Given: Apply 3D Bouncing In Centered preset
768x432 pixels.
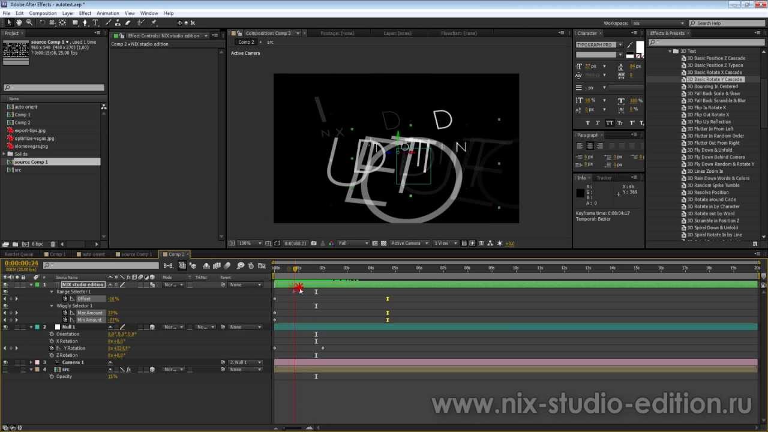Looking at the screenshot, I should tap(712, 86).
